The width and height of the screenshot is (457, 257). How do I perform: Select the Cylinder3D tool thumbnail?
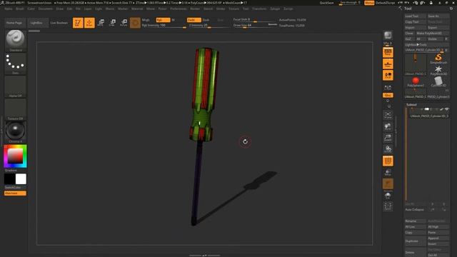point(438,82)
